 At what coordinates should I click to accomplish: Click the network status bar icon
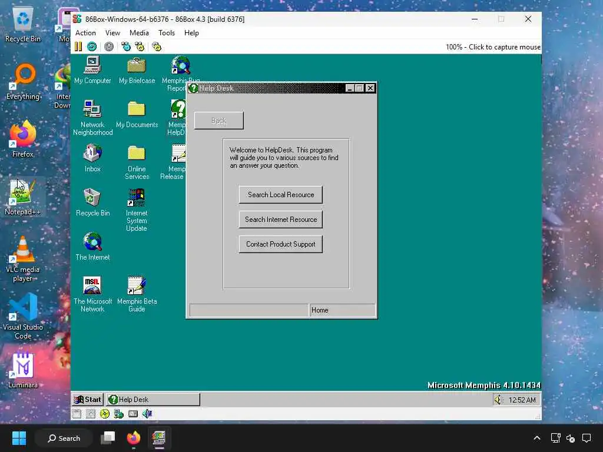pos(119,414)
